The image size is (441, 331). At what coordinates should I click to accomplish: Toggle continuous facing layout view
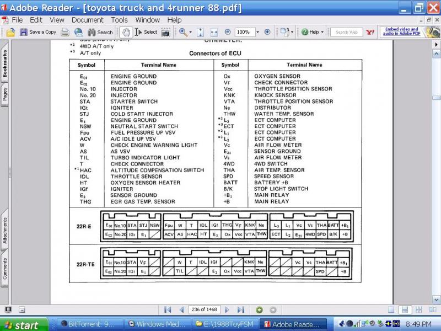pyautogui.click(x=419, y=310)
